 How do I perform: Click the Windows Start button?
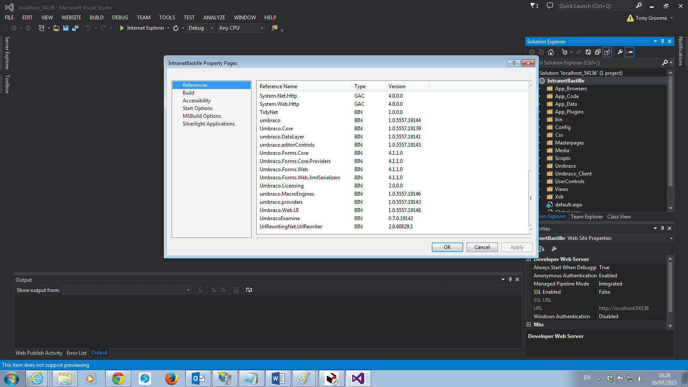[x=12, y=378]
